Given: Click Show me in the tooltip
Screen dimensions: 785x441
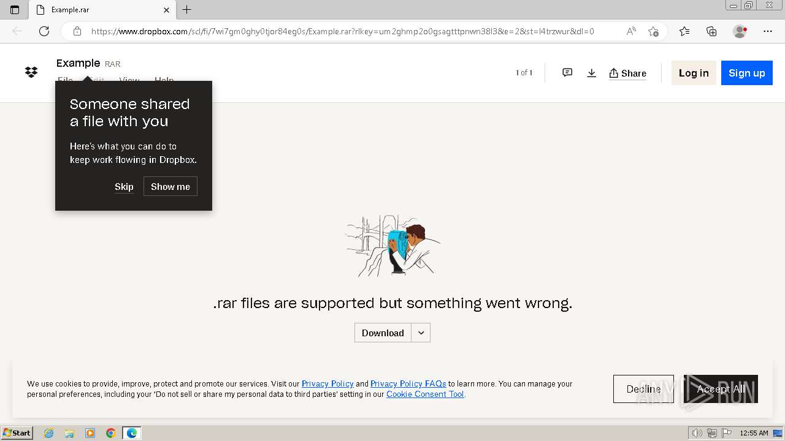Looking at the screenshot, I should [170, 187].
